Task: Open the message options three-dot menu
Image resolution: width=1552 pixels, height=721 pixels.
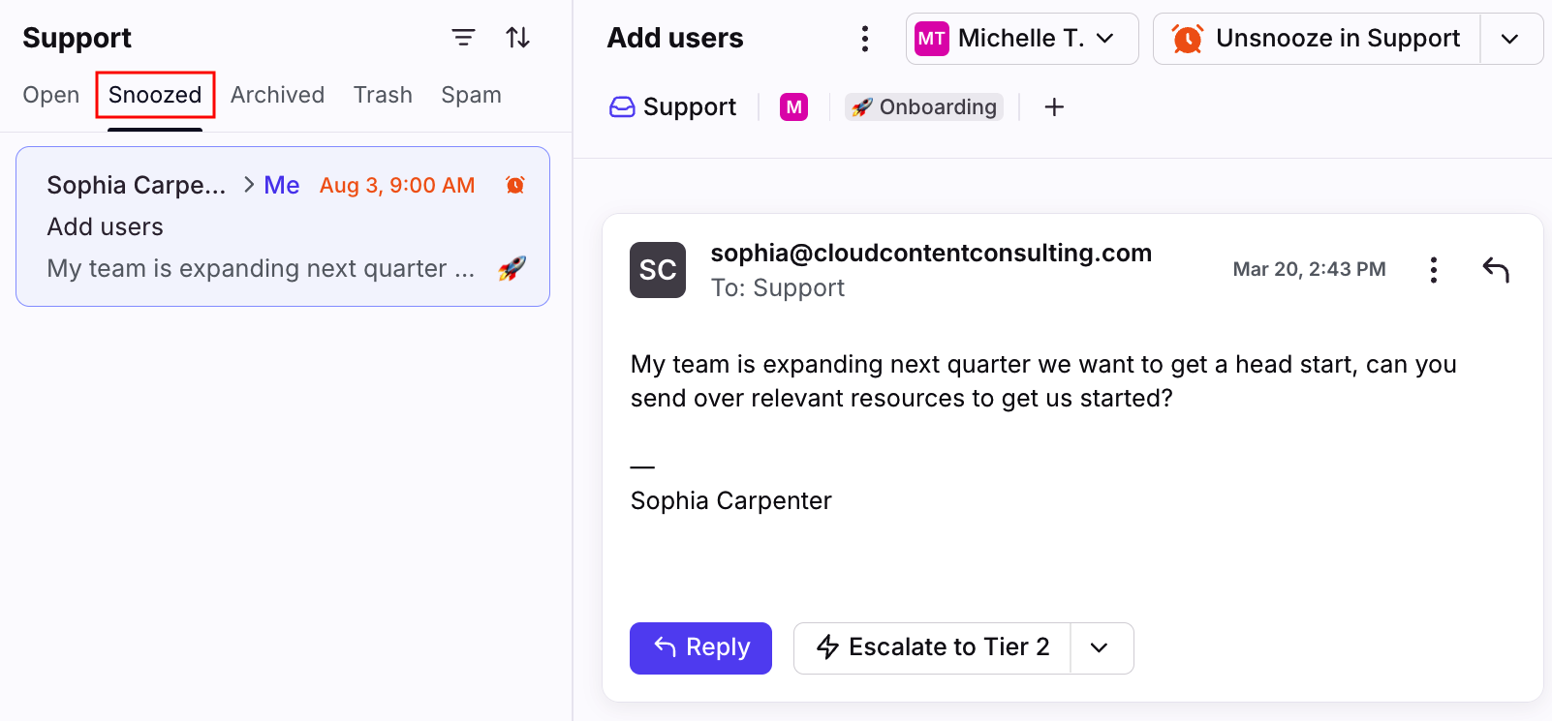Action: 1434,270
